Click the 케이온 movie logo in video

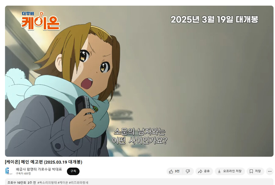(x=40, y=21)
